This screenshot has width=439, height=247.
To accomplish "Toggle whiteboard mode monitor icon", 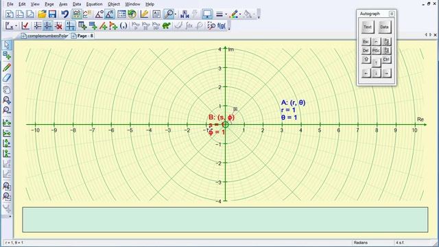I will coord(207,14).
